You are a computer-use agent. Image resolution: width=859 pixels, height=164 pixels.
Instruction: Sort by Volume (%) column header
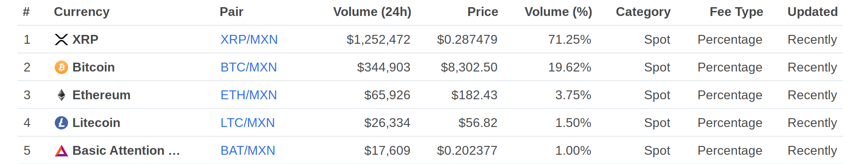(x=558, y=12)
